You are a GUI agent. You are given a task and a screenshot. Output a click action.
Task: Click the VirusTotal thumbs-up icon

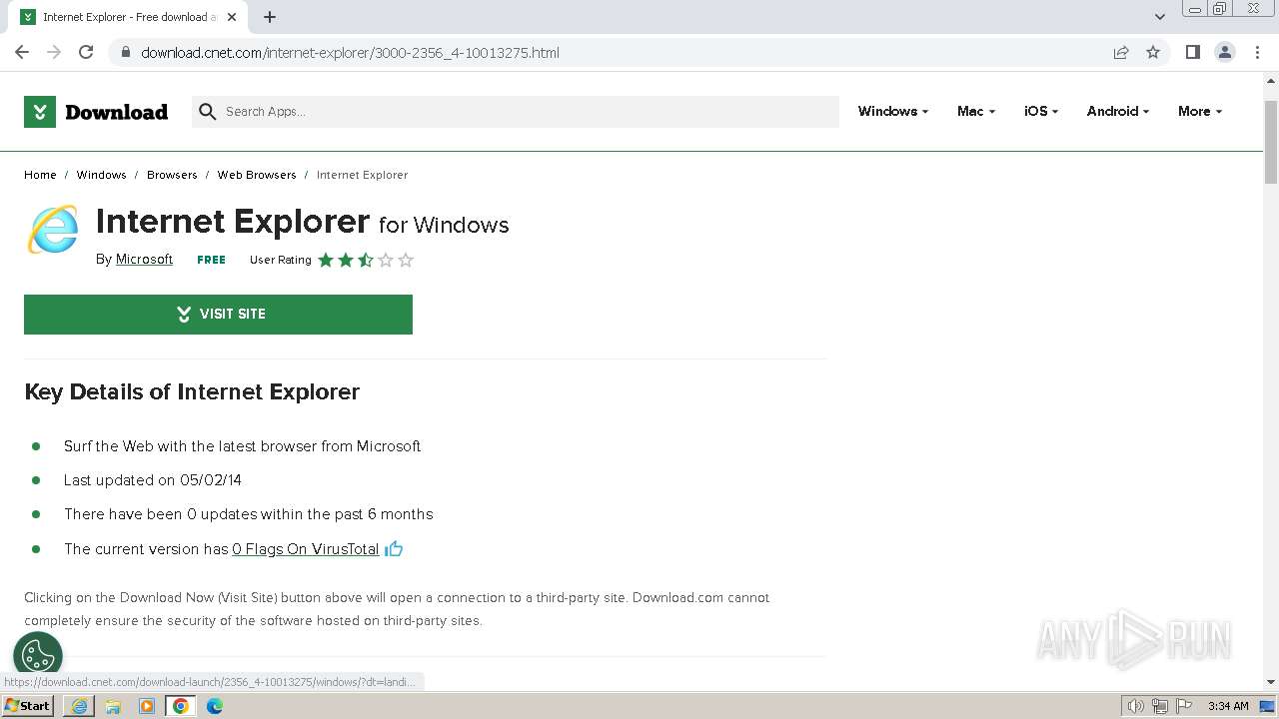coord(394,548)
